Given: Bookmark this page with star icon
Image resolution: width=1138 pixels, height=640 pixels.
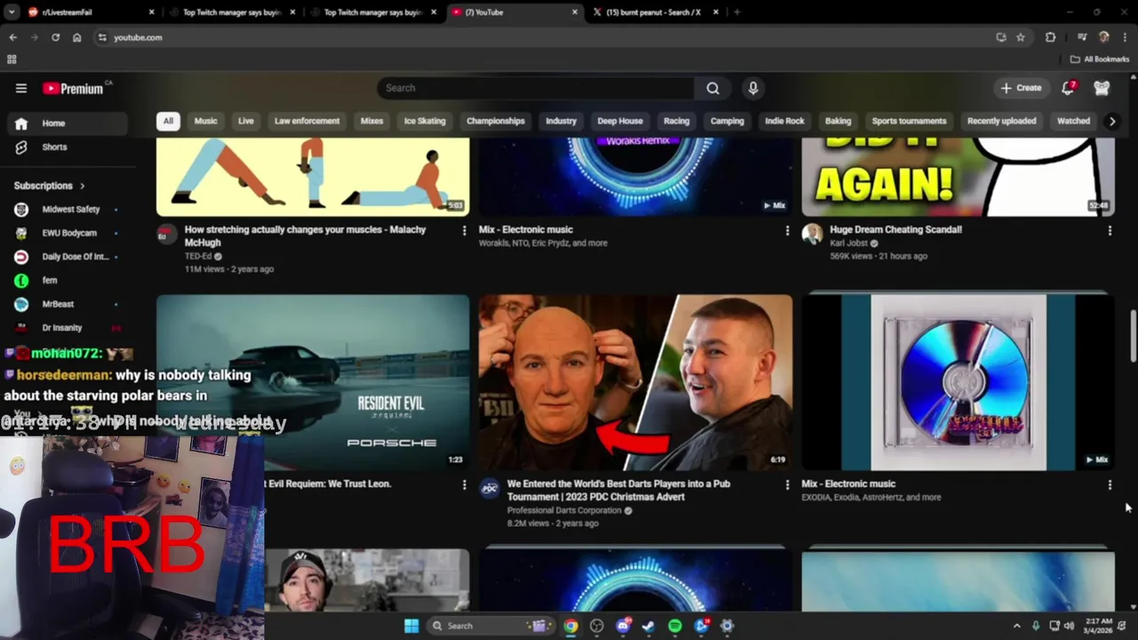Looking at the screenshot, I should 1021,37.
